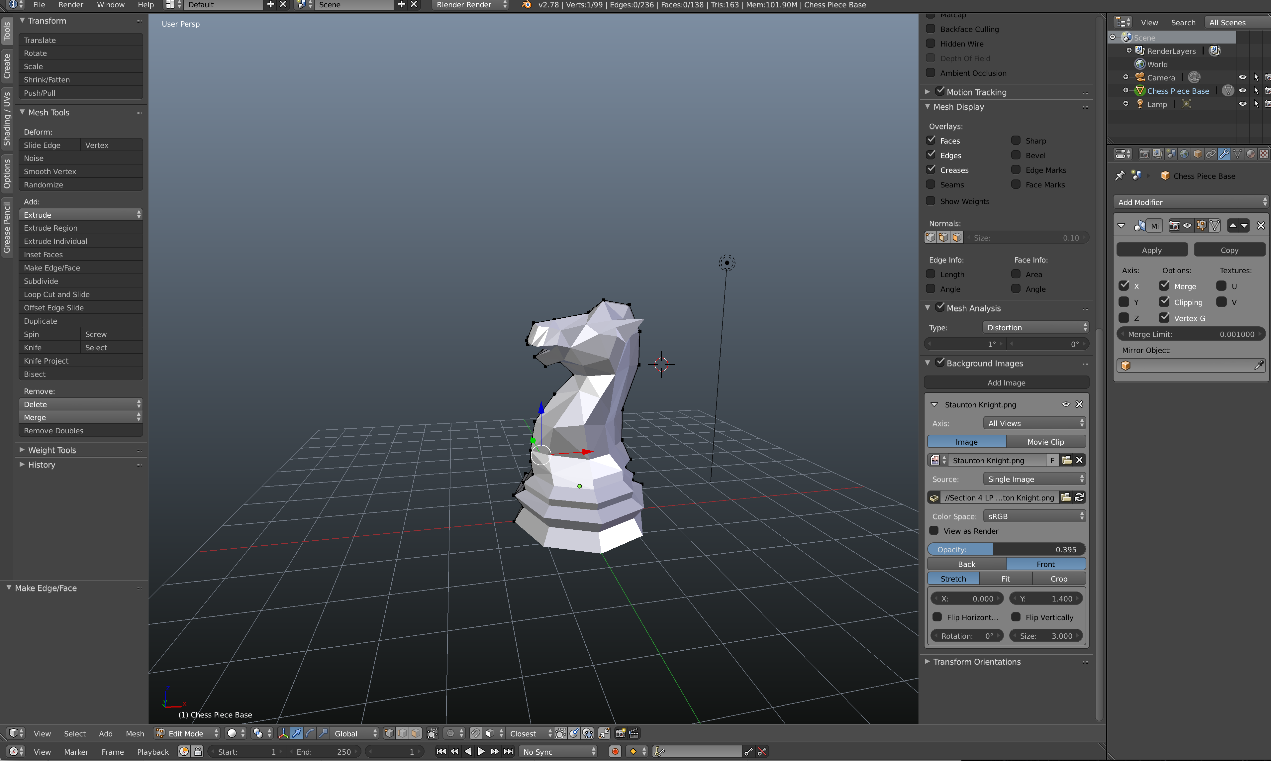The image size is (1271, 761).
Task: Open the Blender Render engine dropdown
Action: click(x=470, y=5)
